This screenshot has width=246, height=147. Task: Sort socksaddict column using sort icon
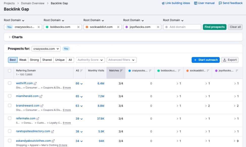click(x=208, y=71)
